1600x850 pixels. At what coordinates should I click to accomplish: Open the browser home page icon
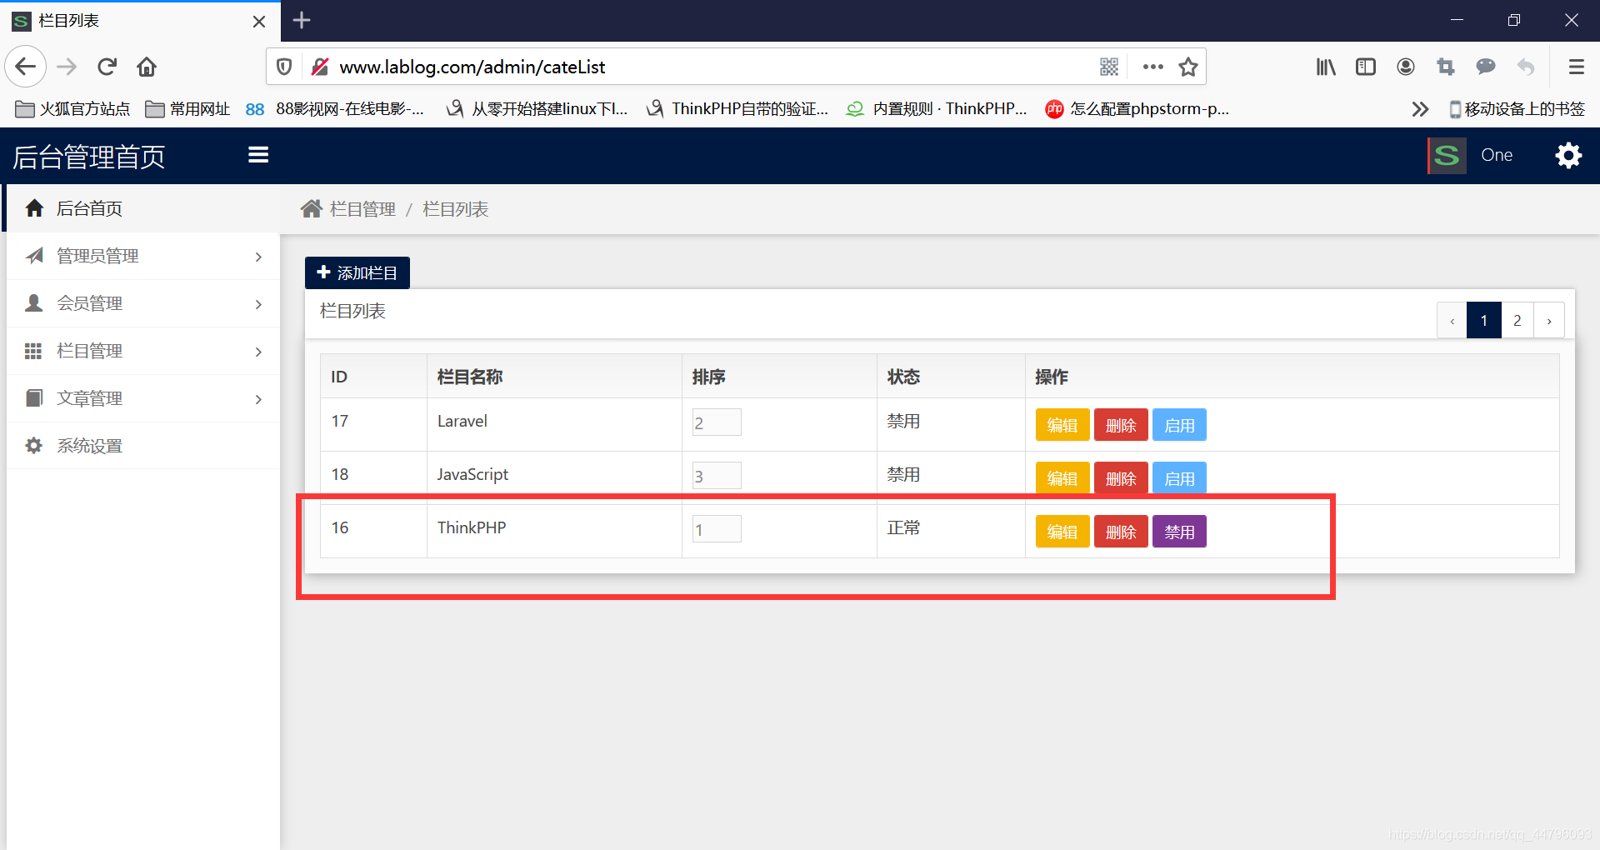pos(147,67)
